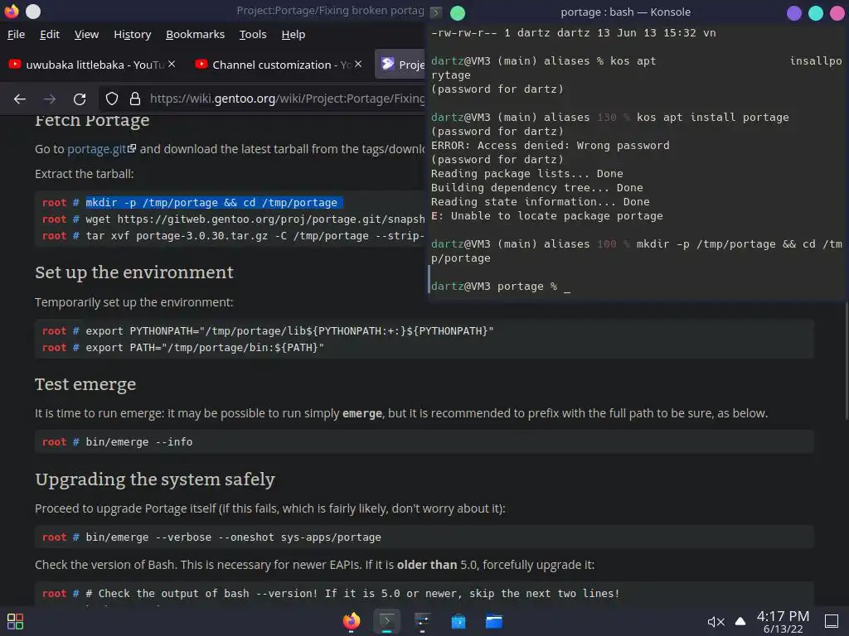Open the Bookmarks menu

click(x=195, y=34)
